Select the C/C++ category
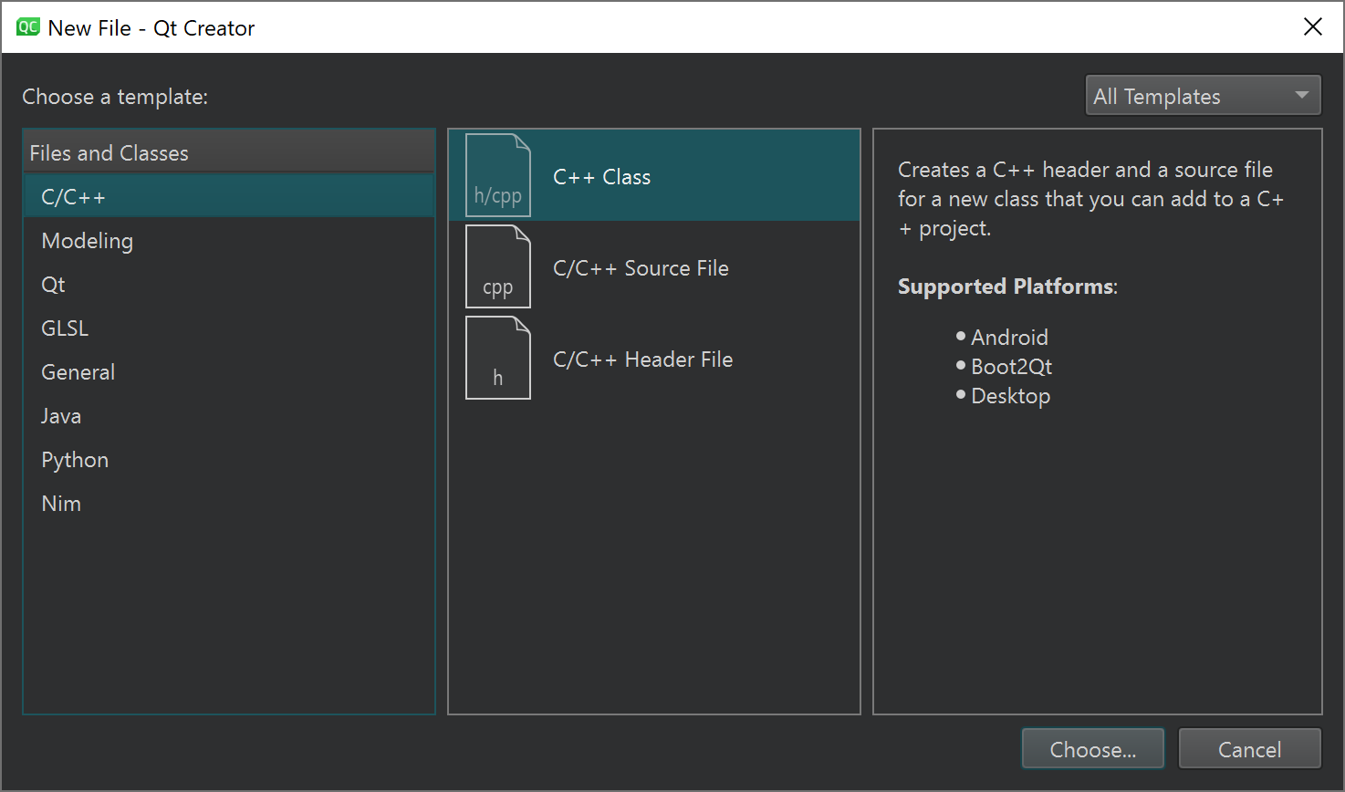The width and height of the screenshot is (1345, 792). (73, 197)
